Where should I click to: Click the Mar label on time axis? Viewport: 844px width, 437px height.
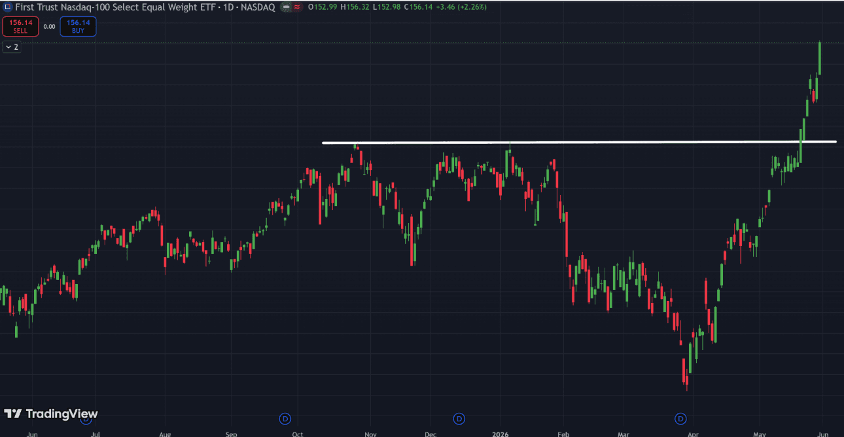(x=623, y=433)
